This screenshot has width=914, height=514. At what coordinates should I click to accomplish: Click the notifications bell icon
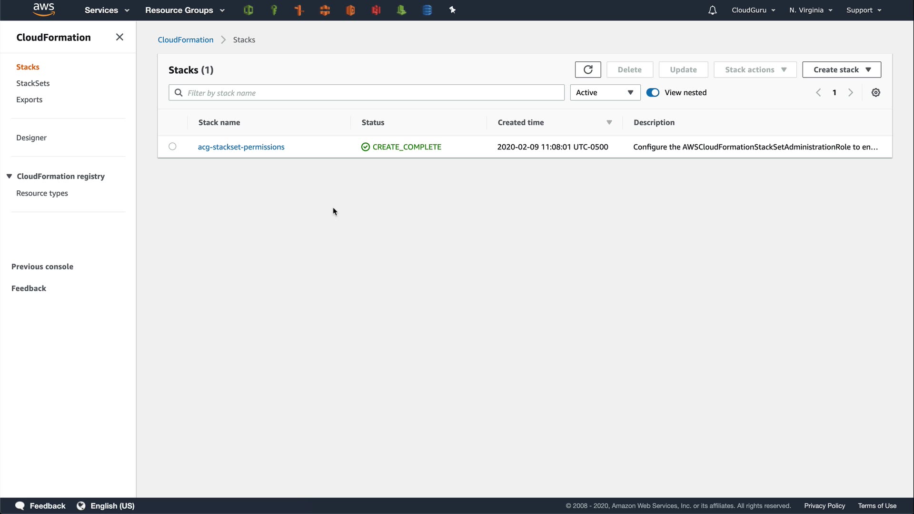(712, 10)
